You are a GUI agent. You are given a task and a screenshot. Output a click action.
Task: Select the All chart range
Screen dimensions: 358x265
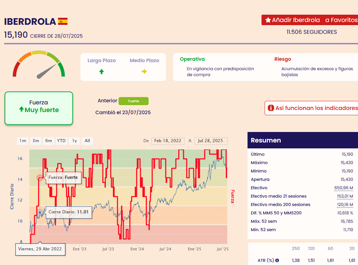(x=87, y=141)
